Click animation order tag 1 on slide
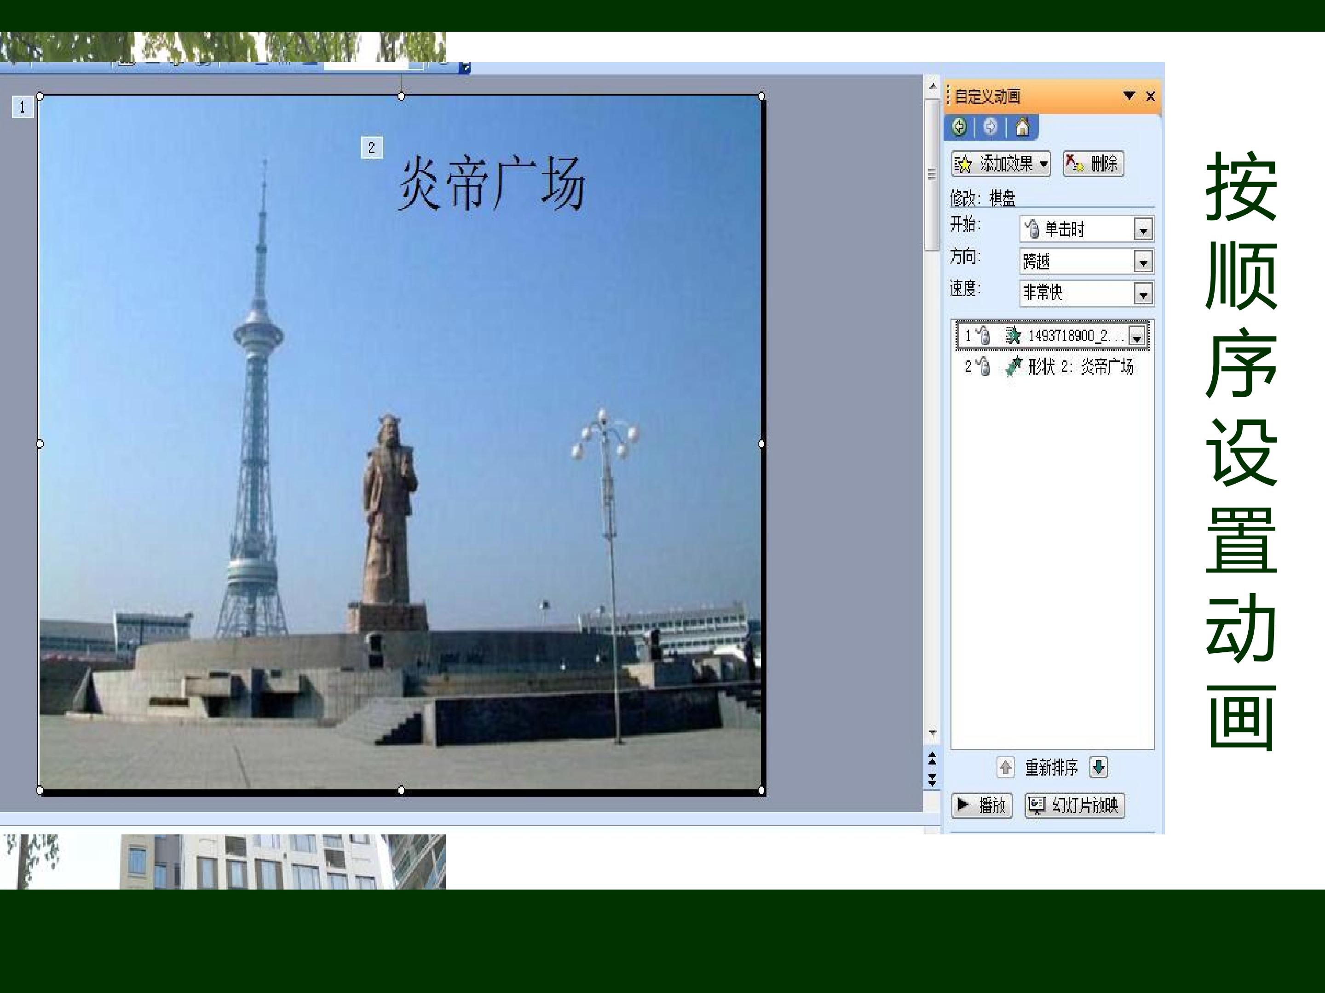The width and height of the screenshot is (1325, 993). [22, 107]
